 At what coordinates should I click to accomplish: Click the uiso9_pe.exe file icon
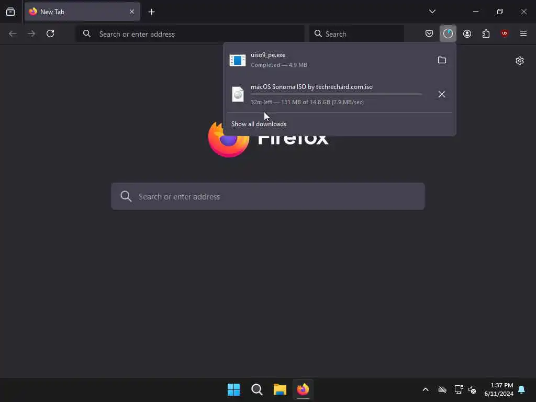(x=238, y=60)
